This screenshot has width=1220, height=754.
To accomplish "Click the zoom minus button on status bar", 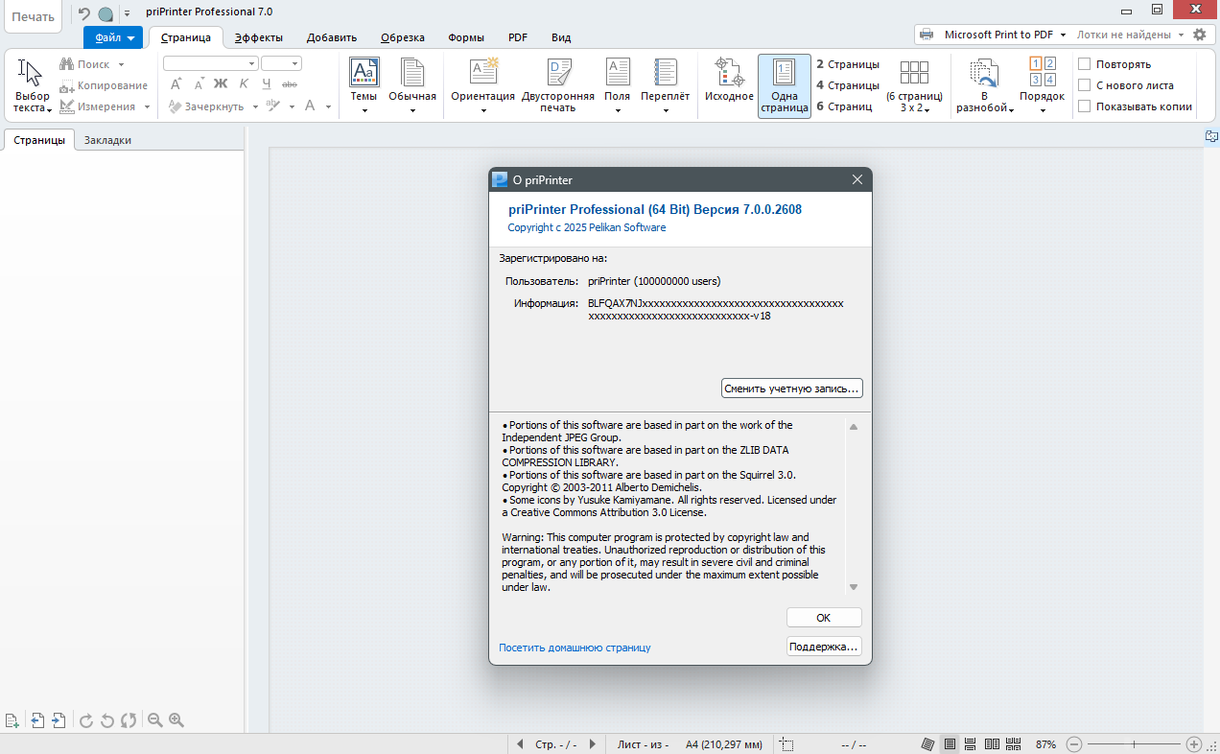I will tap(1075, 744).
